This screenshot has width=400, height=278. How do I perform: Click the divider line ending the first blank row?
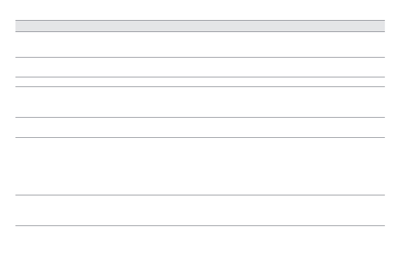coord(200,58)
